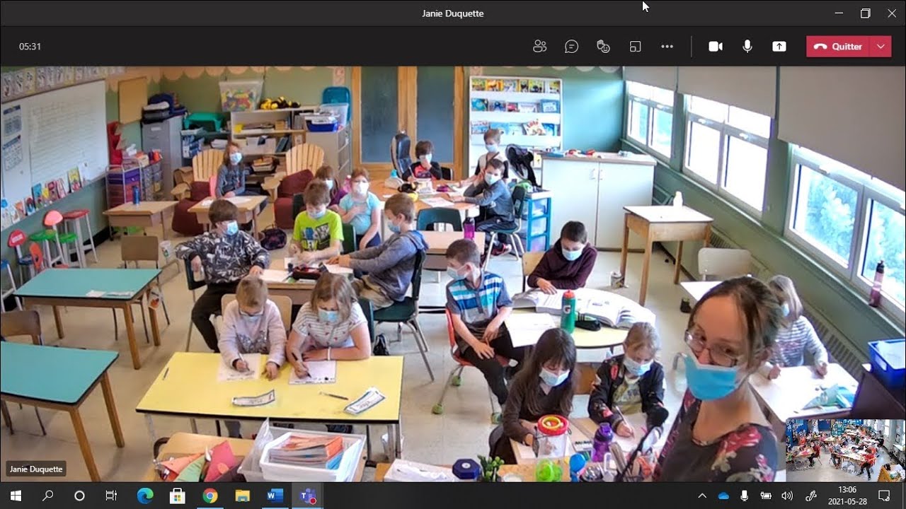Open Cortana from the taskbar

pos(79,496)
